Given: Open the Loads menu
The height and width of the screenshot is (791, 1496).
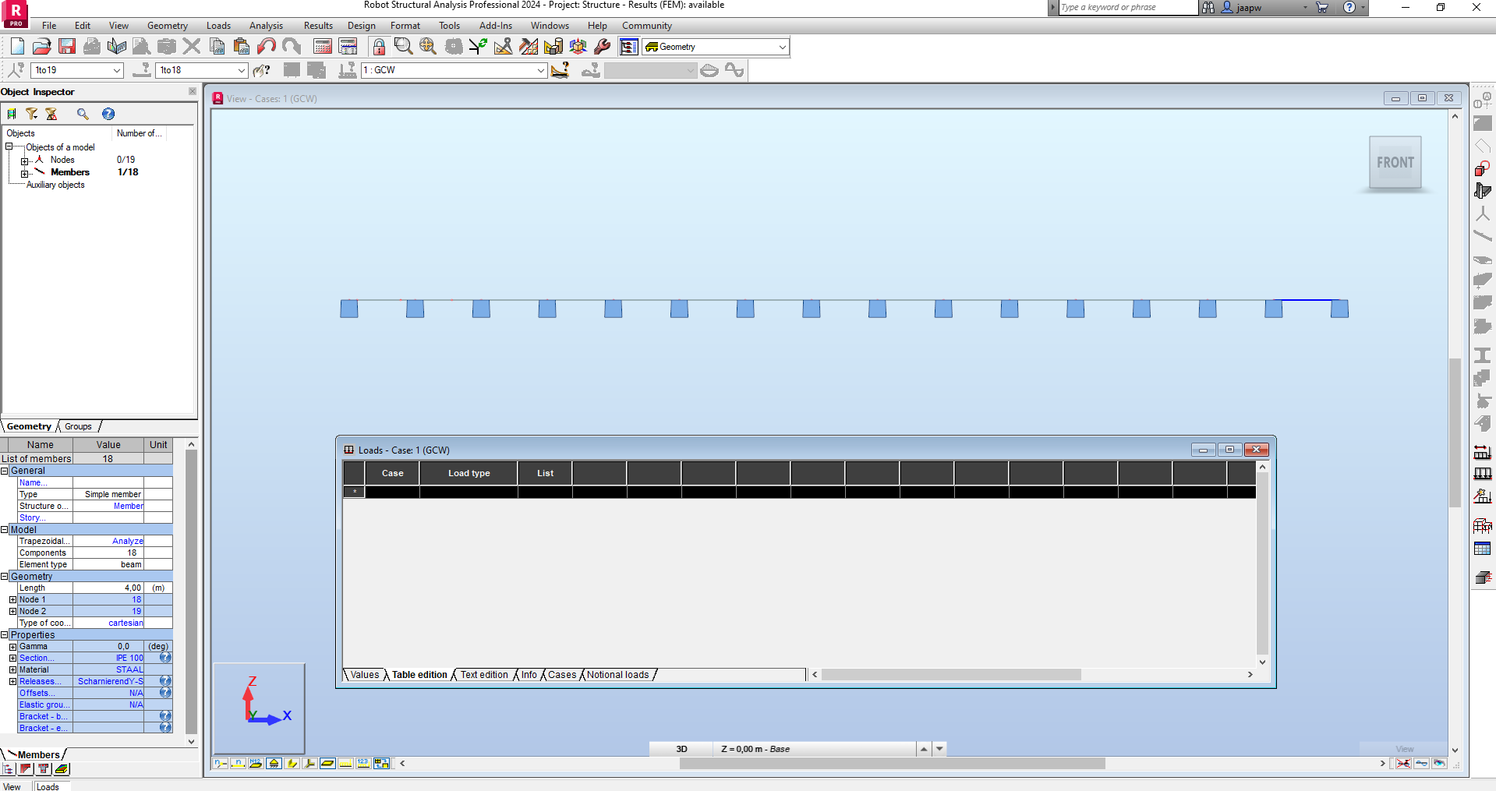Looking at the screenshot, I should pyautogui.click(x=218, y=26).
